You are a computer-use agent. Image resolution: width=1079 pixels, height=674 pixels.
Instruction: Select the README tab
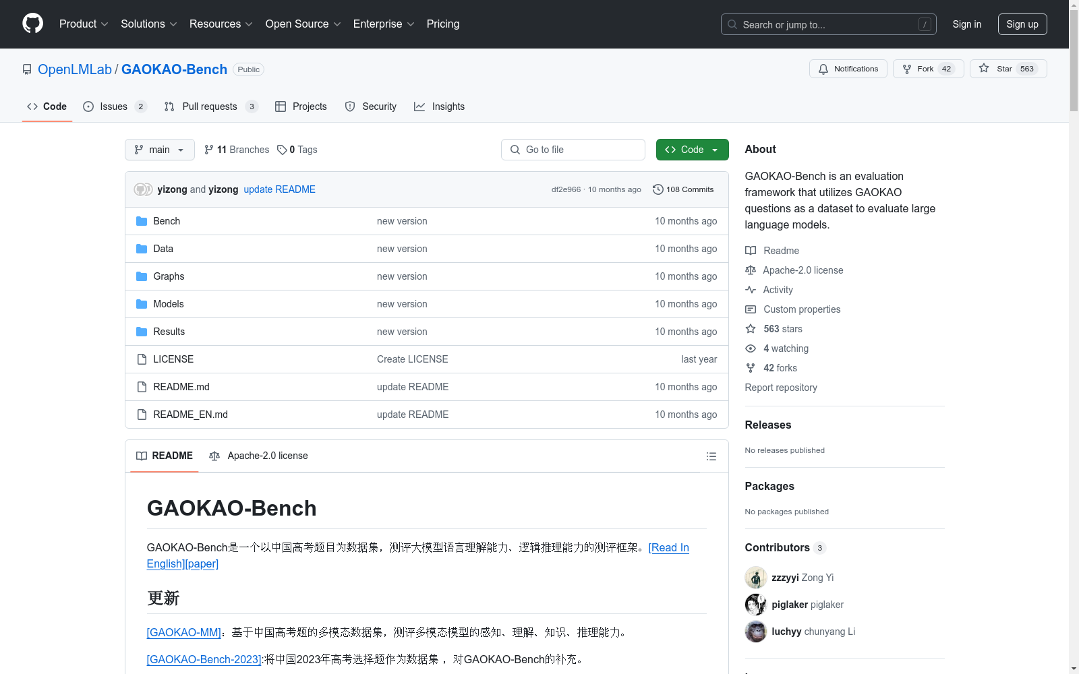click(x=165, y=456)
